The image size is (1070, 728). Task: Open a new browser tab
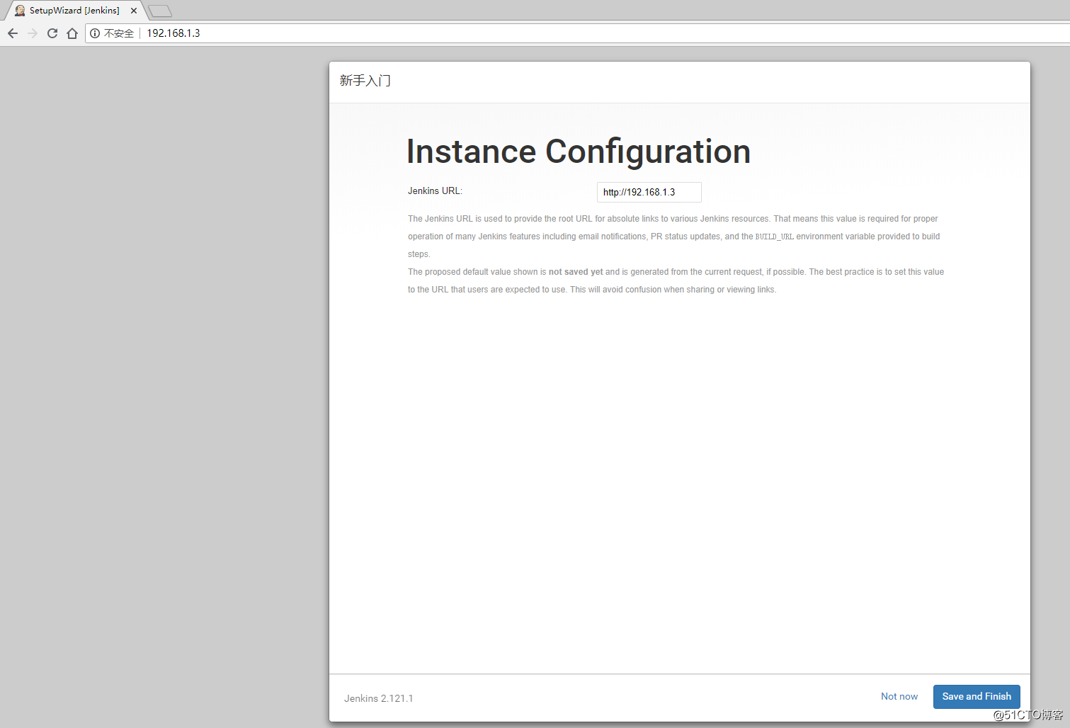160,11
